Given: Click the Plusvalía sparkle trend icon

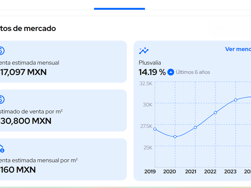Looking at the screenshot, I should pos(144,51).
